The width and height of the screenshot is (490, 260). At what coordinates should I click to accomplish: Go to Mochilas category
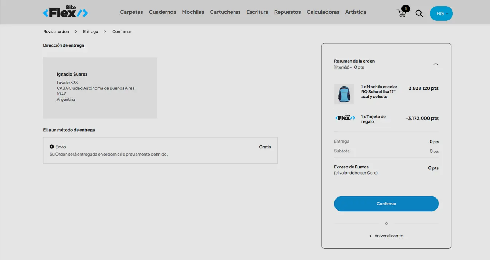tap(193, 12)
